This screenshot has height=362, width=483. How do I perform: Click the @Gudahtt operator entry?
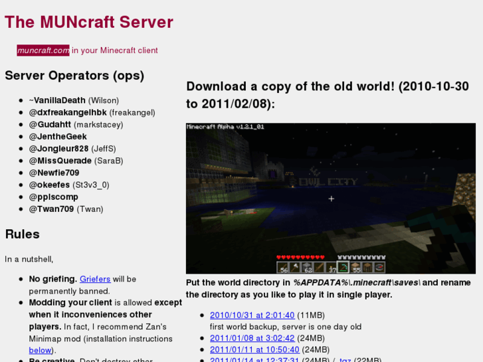point(76,124)
